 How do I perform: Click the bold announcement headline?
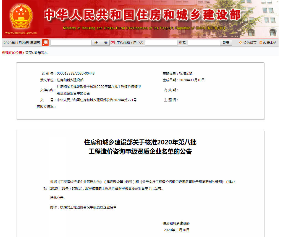coord(140,147)
